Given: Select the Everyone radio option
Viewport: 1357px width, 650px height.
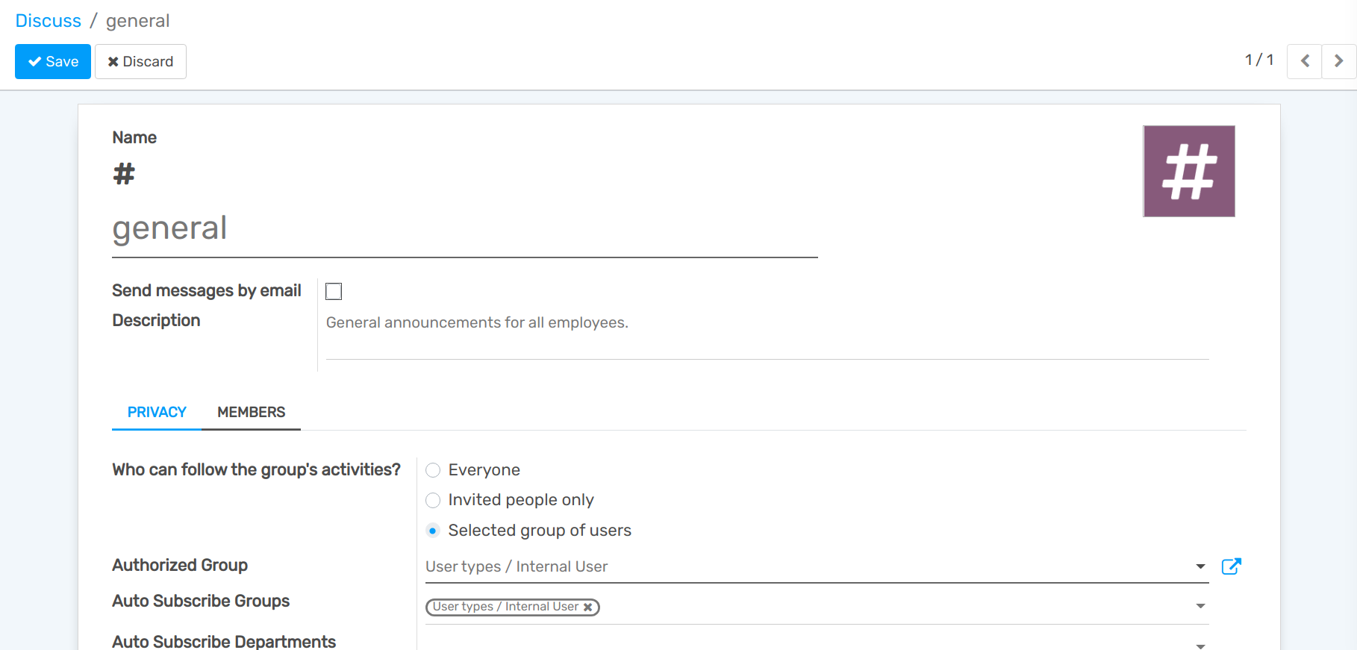Looking at the screenshot, I should [433, 470].
